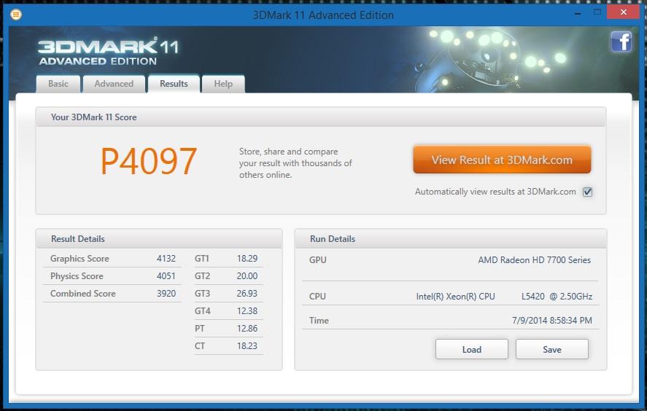
Task: Click the Physics Score label
Action: point(77,275)
